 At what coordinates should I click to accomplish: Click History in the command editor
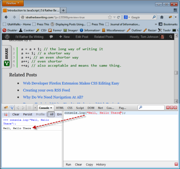click(101, 164)
